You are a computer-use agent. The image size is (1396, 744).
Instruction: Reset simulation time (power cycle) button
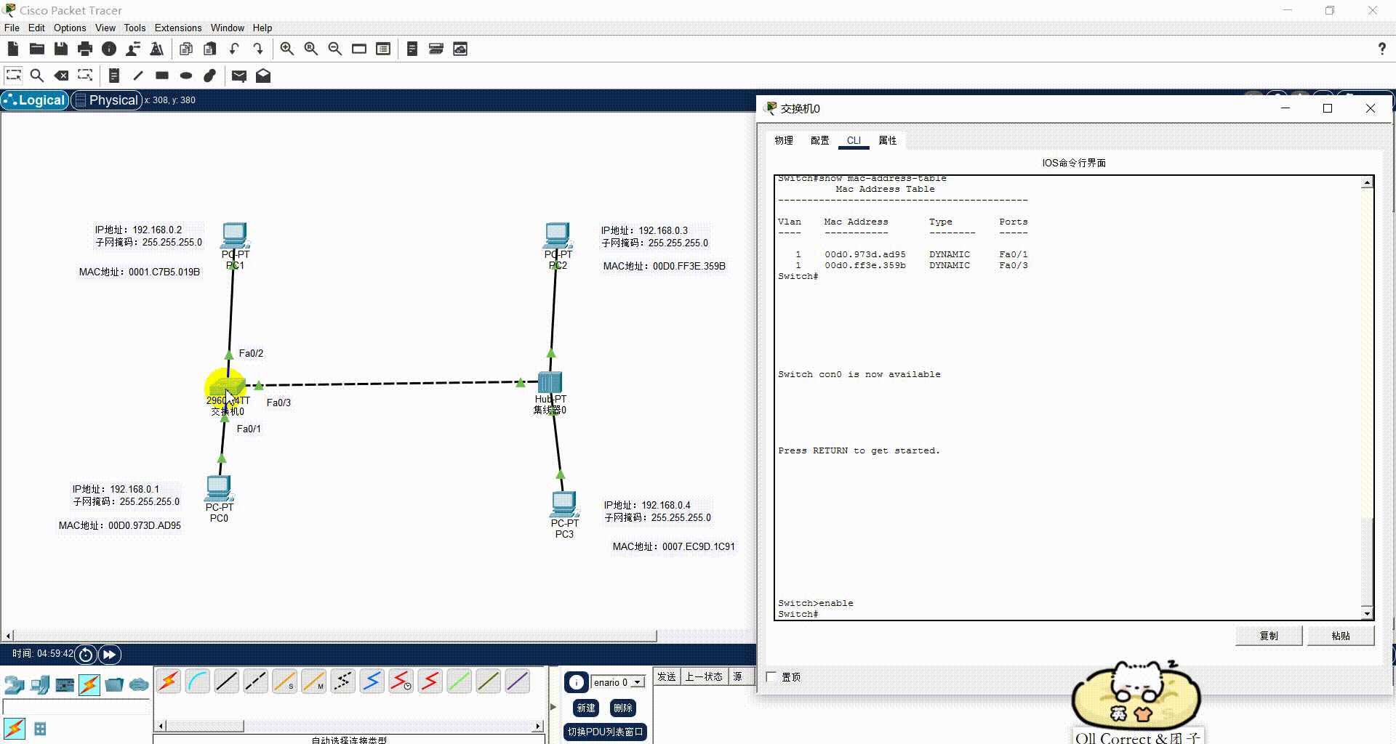pos(86,654)
